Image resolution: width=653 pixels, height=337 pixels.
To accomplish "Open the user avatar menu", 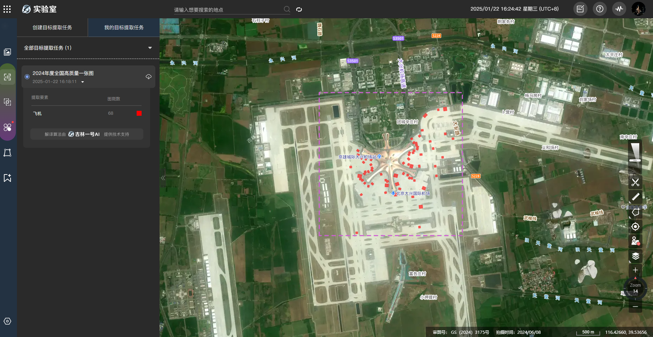I will click(638, 9).
